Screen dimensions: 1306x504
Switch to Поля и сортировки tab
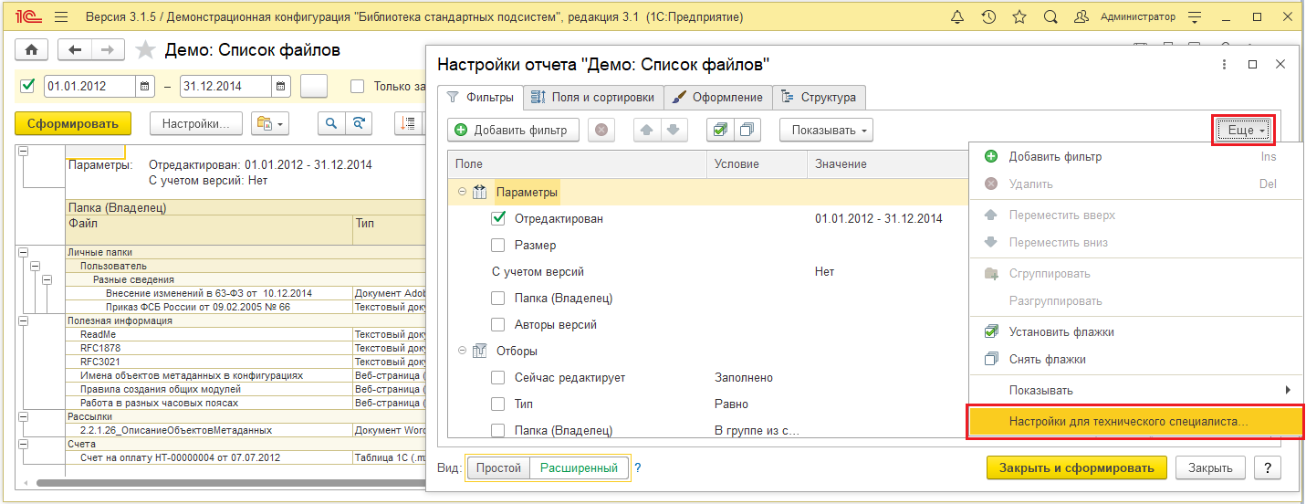click(x=592, y=97)
